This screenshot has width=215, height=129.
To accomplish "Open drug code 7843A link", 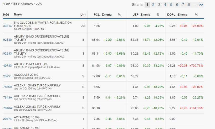I will coord(8,98).
